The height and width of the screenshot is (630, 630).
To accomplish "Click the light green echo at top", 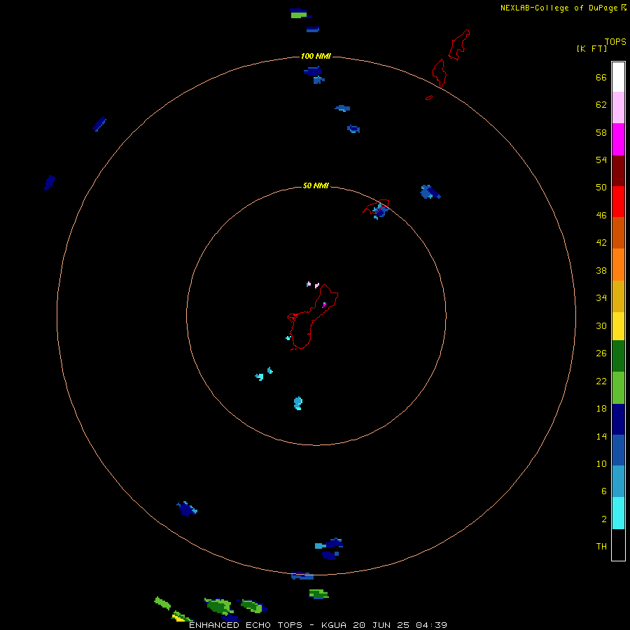I will (298, 15).
